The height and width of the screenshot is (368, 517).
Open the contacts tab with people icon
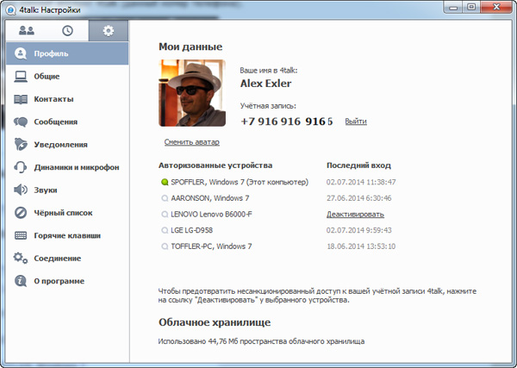click(26, 32)
